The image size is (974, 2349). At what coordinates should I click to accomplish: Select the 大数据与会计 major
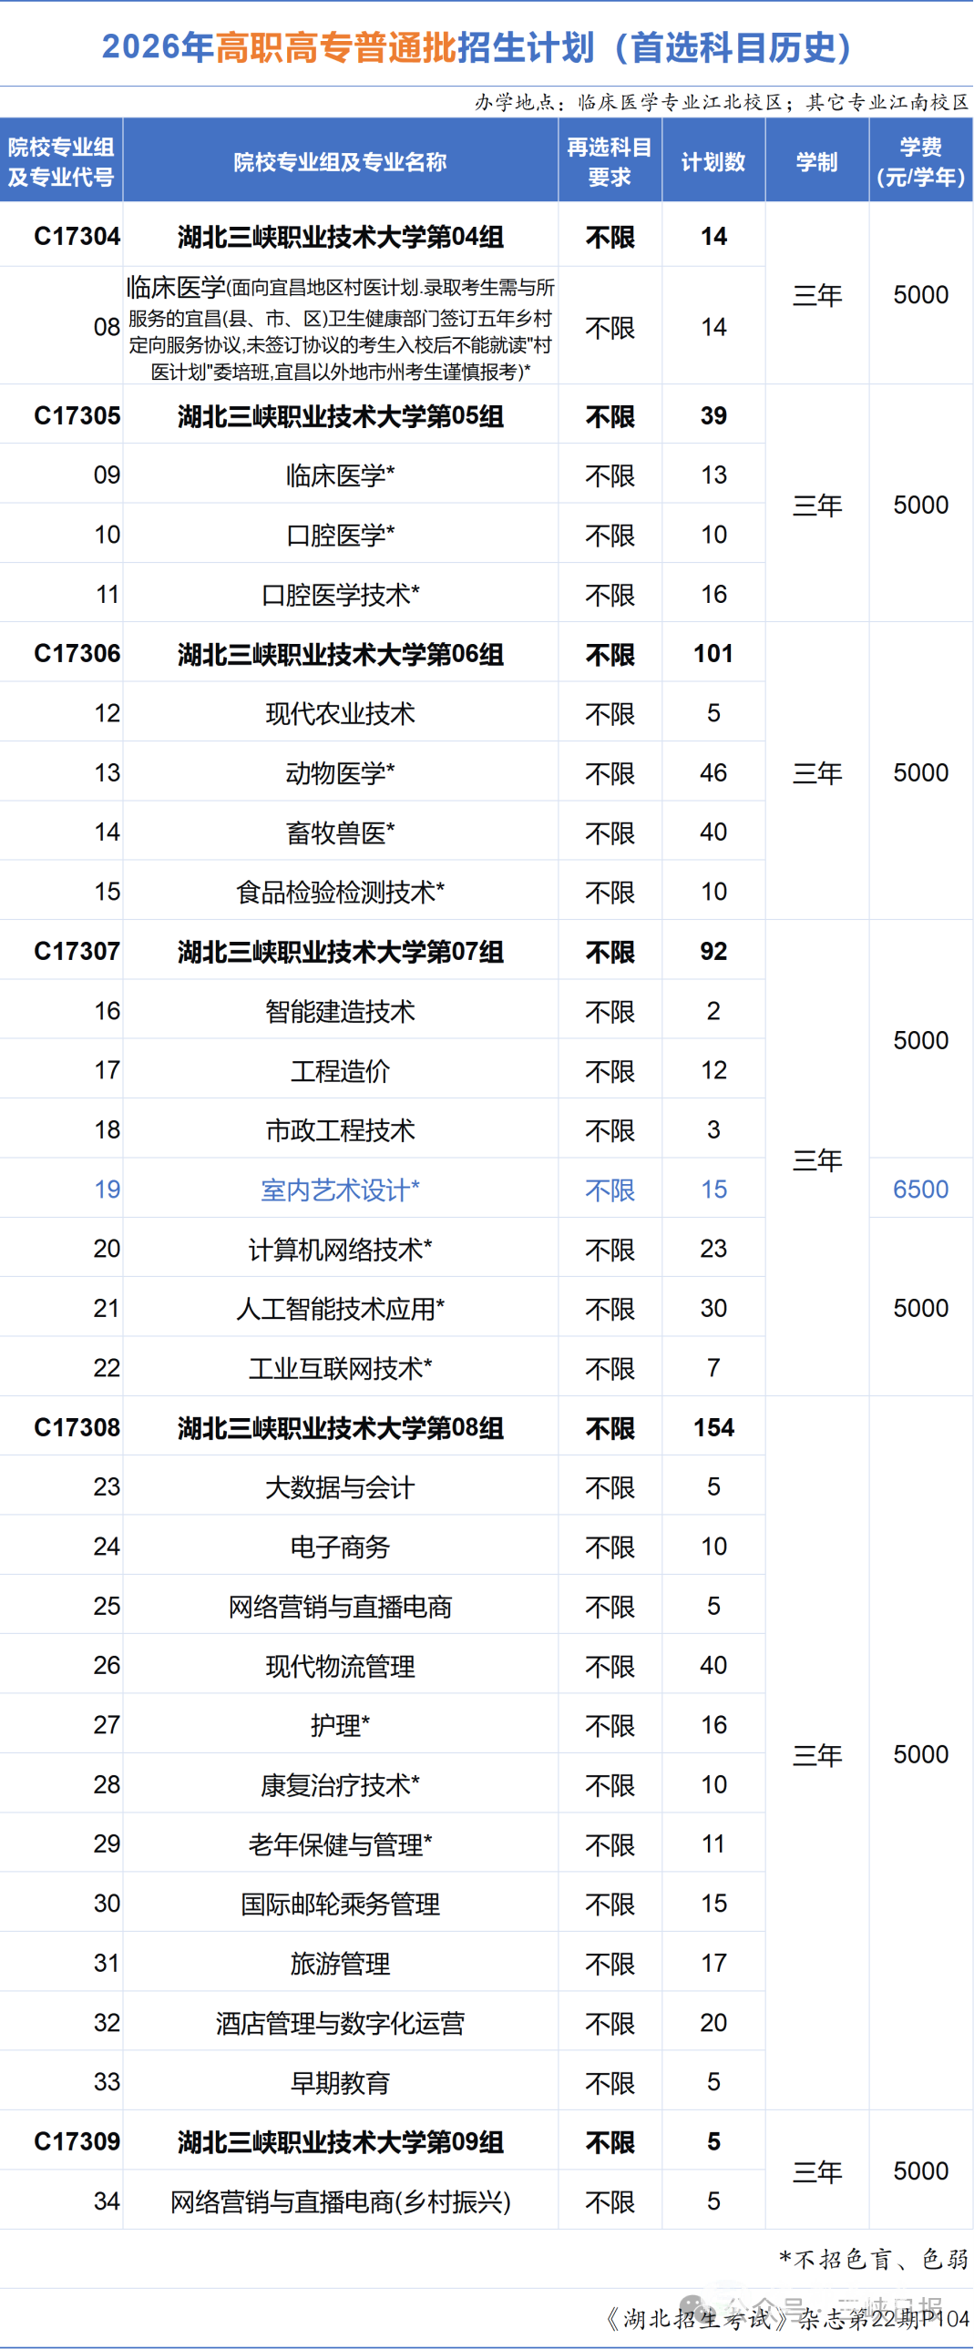coord(340,1487)
